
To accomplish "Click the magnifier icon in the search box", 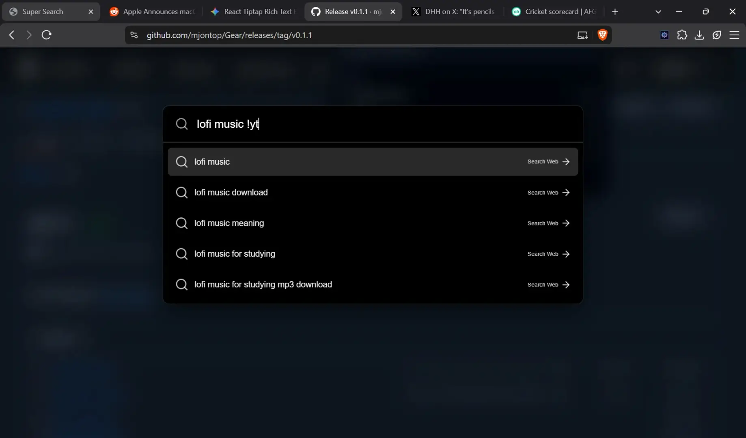I will [x=182, y=124].
